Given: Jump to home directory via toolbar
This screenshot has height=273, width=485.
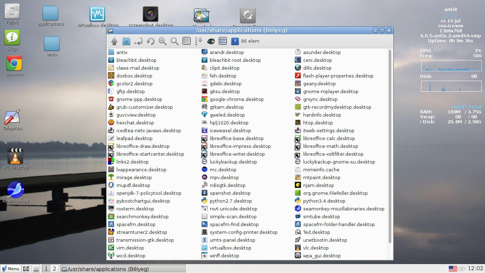Looking at the screenshot, I should tap(126, 41).
